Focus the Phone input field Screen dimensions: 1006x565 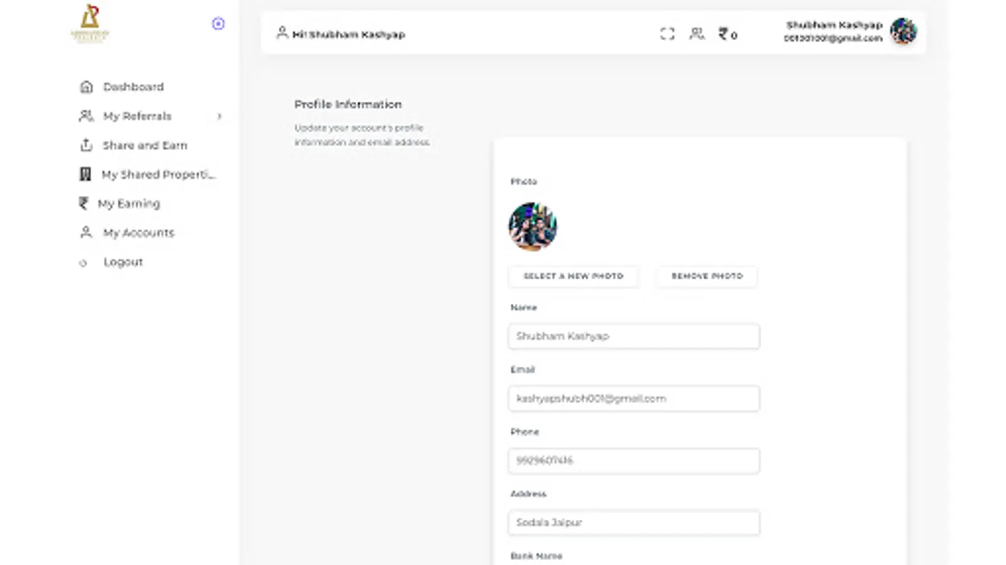click(634, 461)
